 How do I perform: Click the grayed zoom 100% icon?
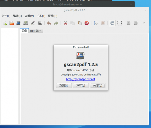(129, 23)
